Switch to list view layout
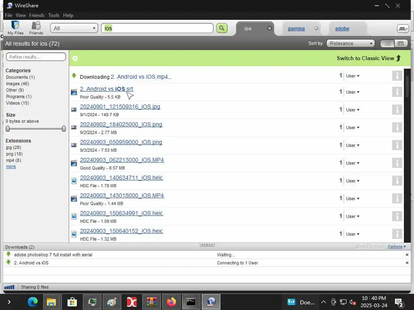 387,44
